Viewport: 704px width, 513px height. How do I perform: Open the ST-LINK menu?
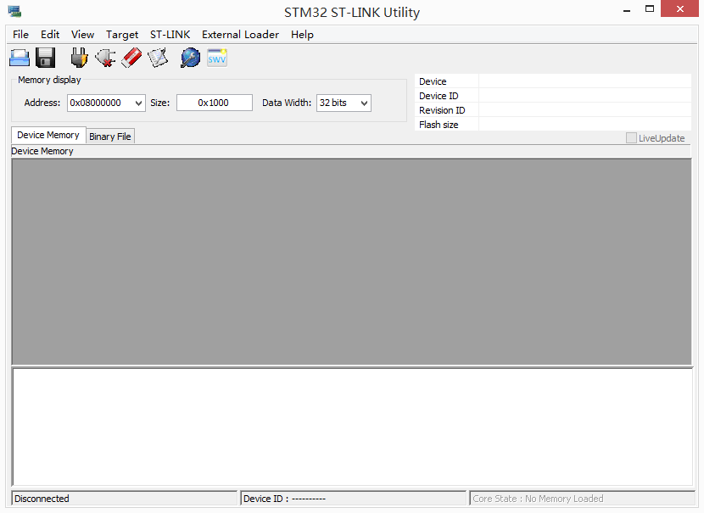coord(170,35)
